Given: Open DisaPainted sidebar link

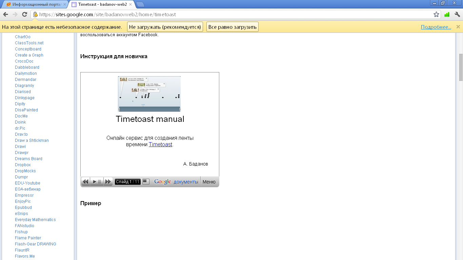Looking at the screenshot, I should click(x=26, y=110).
